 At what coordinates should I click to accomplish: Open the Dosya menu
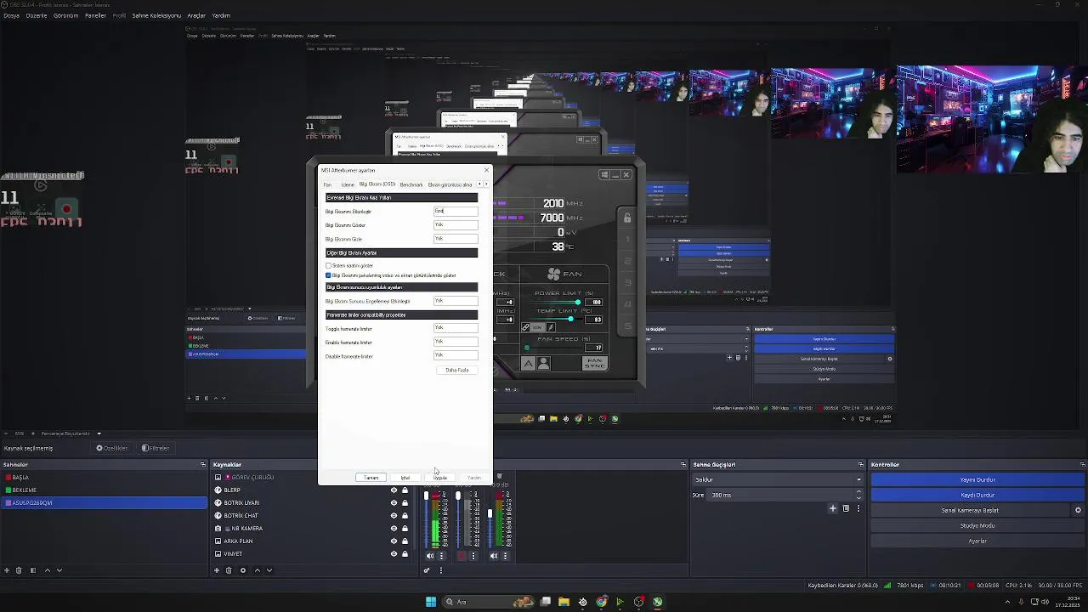pyautogui.click(x=11, y=15)
